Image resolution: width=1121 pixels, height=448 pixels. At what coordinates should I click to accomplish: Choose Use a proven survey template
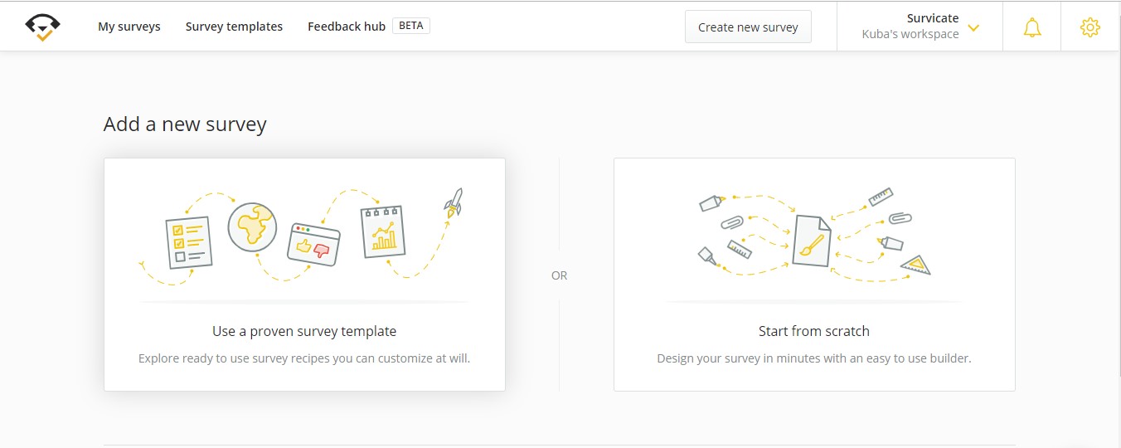pos(304,275)
